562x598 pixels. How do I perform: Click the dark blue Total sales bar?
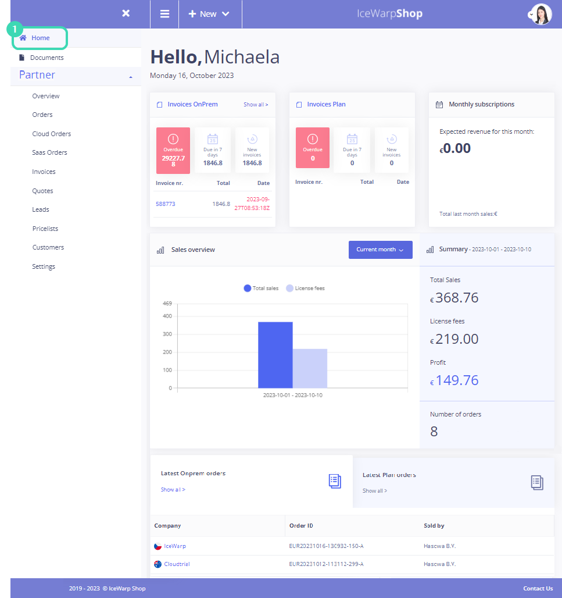point(275,355)
